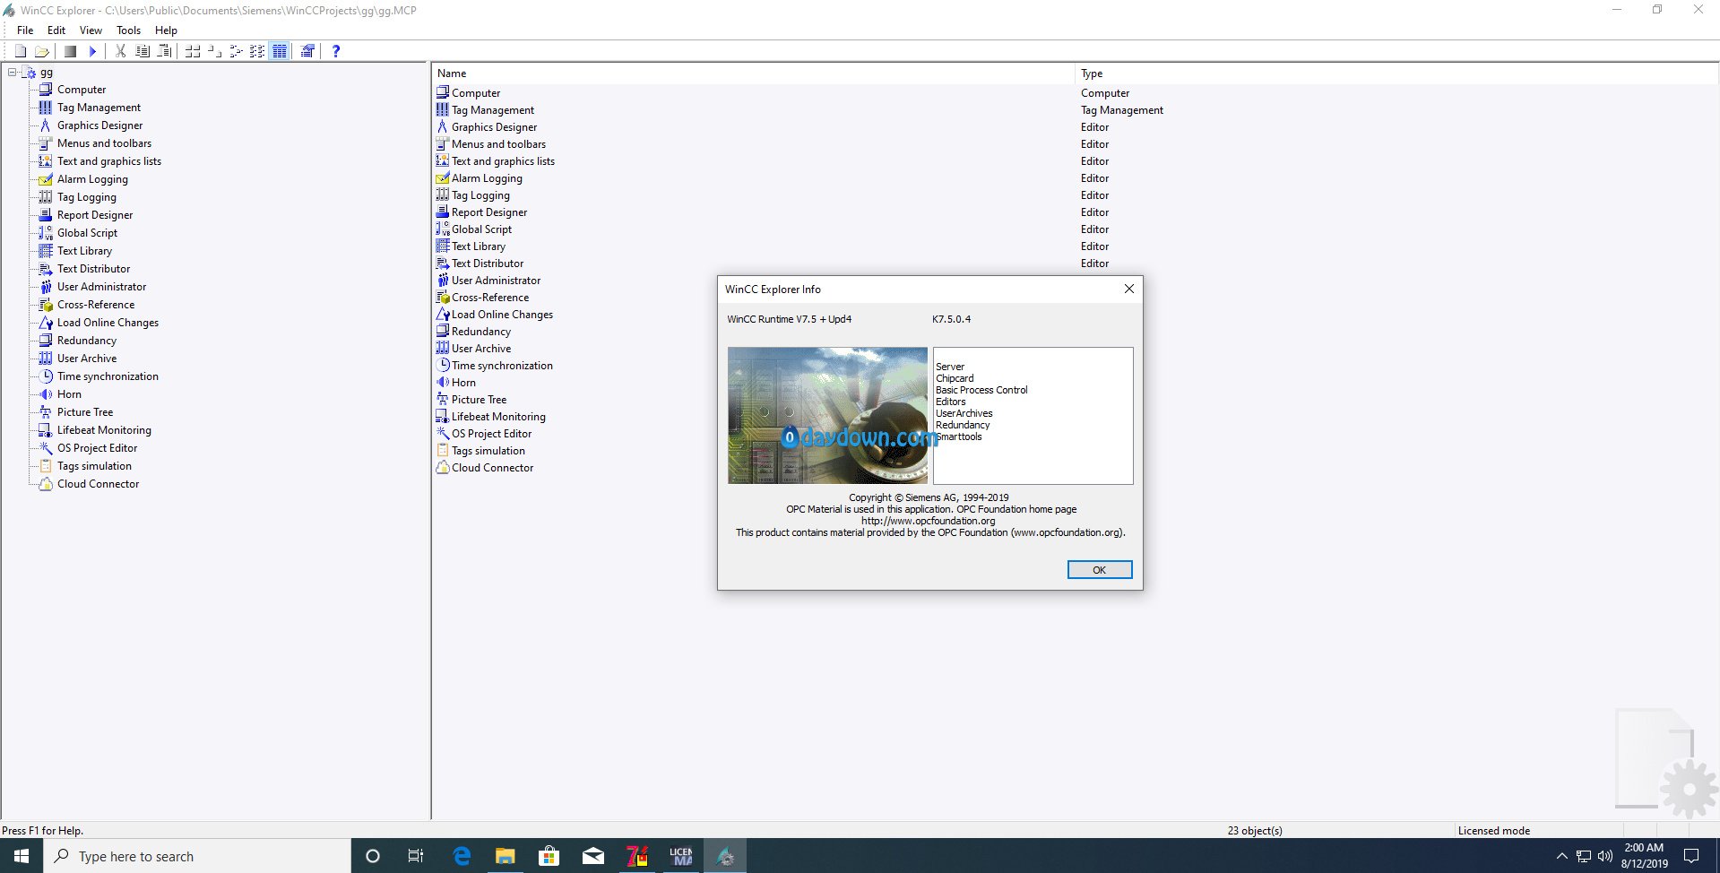The image size is (1720, 873).
Task: Select Cloud Connector in left tree
Action: click(98, 484)
